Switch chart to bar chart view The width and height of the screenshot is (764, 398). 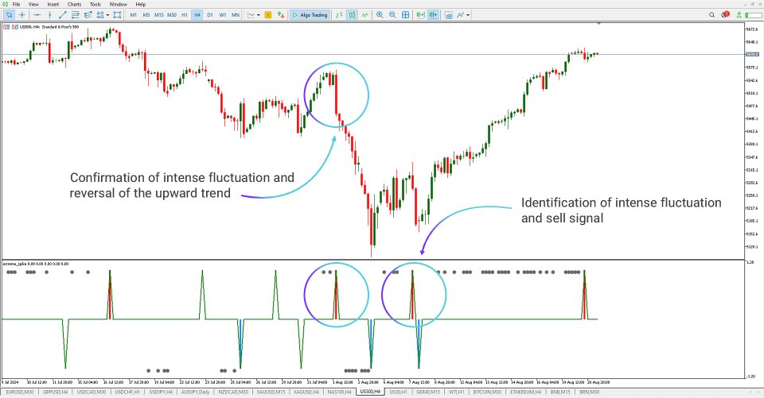pos(339,15)
